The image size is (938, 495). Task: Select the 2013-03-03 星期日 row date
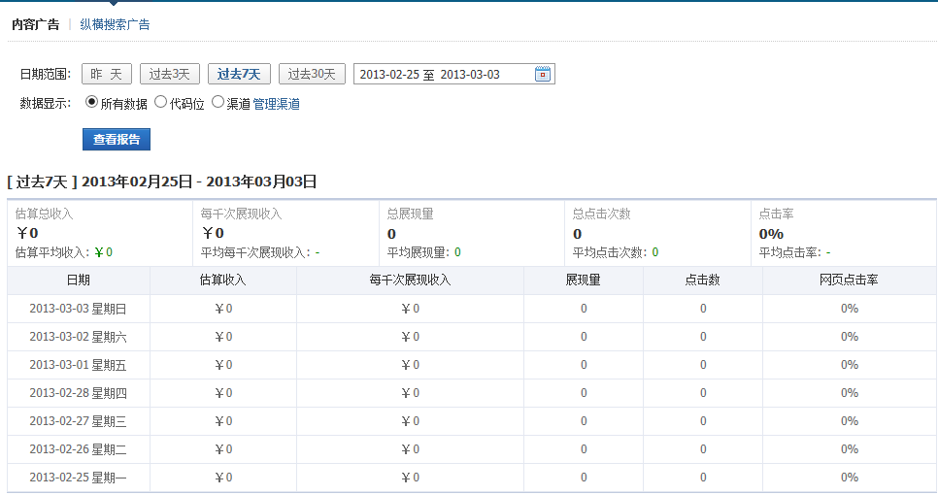[x=78, y=309]
